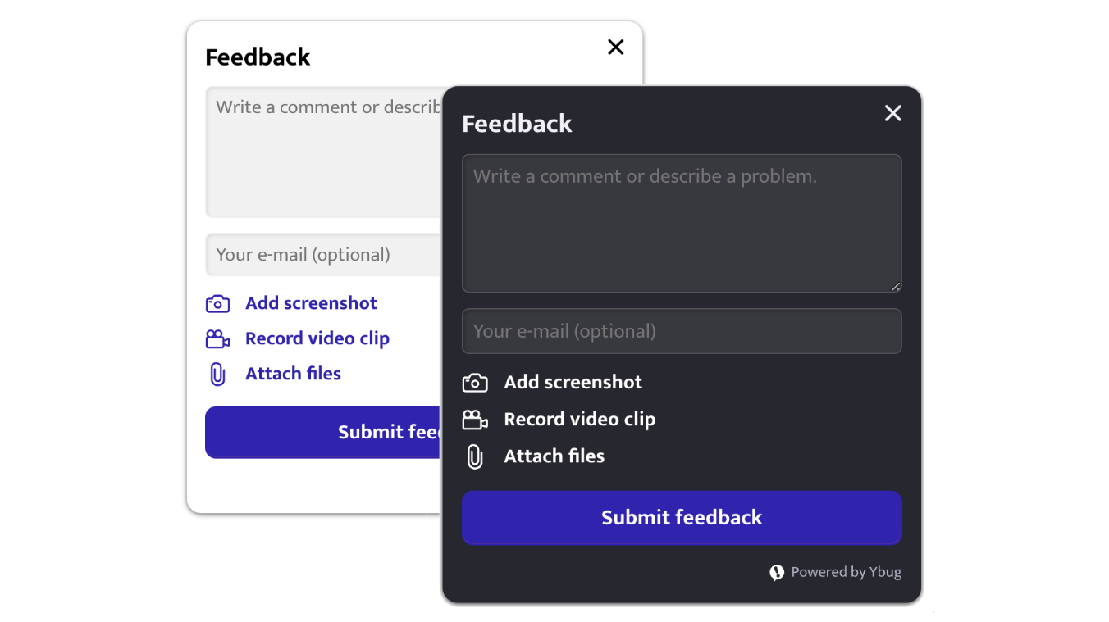Visit the Powered by Ybug link
The height and width of the screenshot is (622, 1109).
coord(847,572)
